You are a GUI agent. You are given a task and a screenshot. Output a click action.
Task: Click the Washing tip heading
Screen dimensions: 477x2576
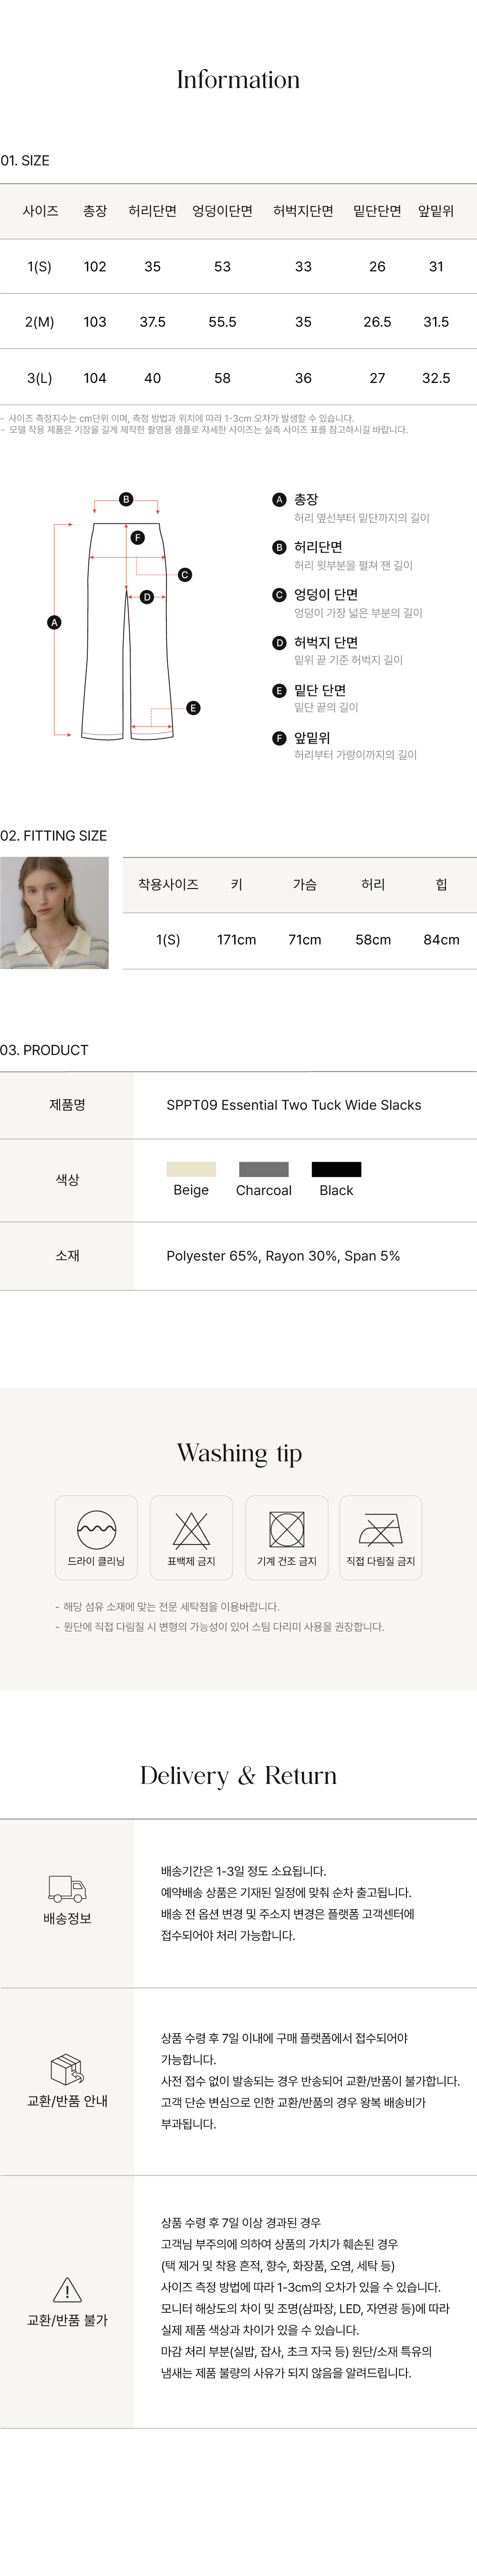239,1453
